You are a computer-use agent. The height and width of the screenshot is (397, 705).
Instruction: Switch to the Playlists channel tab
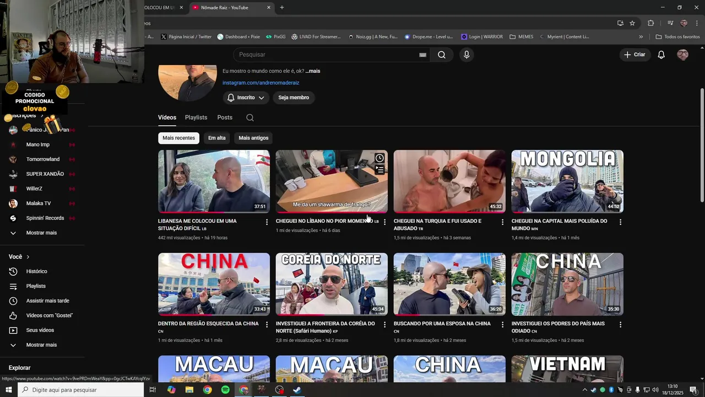tap(196, 117)
